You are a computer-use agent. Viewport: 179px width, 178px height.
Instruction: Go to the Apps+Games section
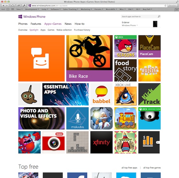click(x=53, y=24)
